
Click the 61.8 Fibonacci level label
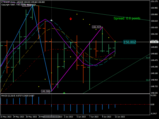point(148,58)
